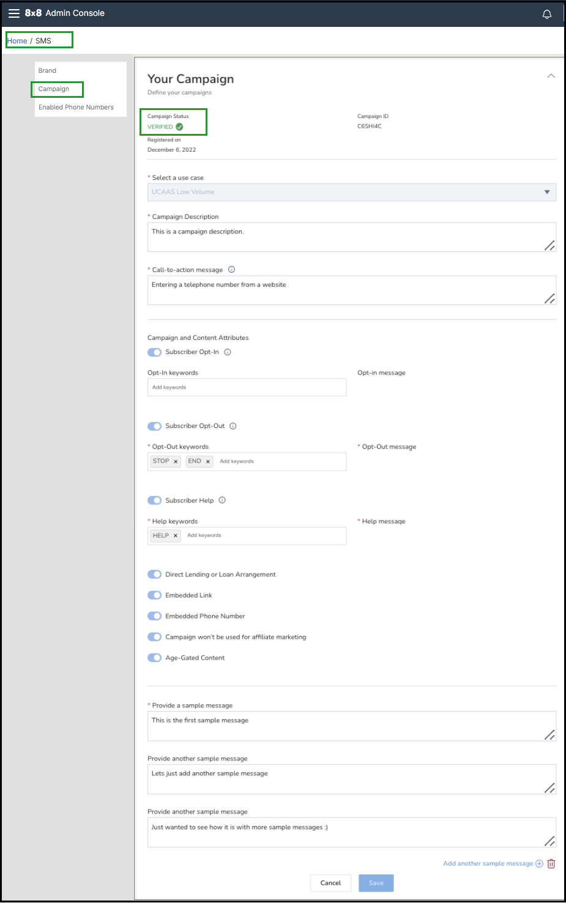The image size is (566, 903).
Task: Click info icon beside Subscriber Opt-Out
Action: pyautogui.click(x=233, y=426)
